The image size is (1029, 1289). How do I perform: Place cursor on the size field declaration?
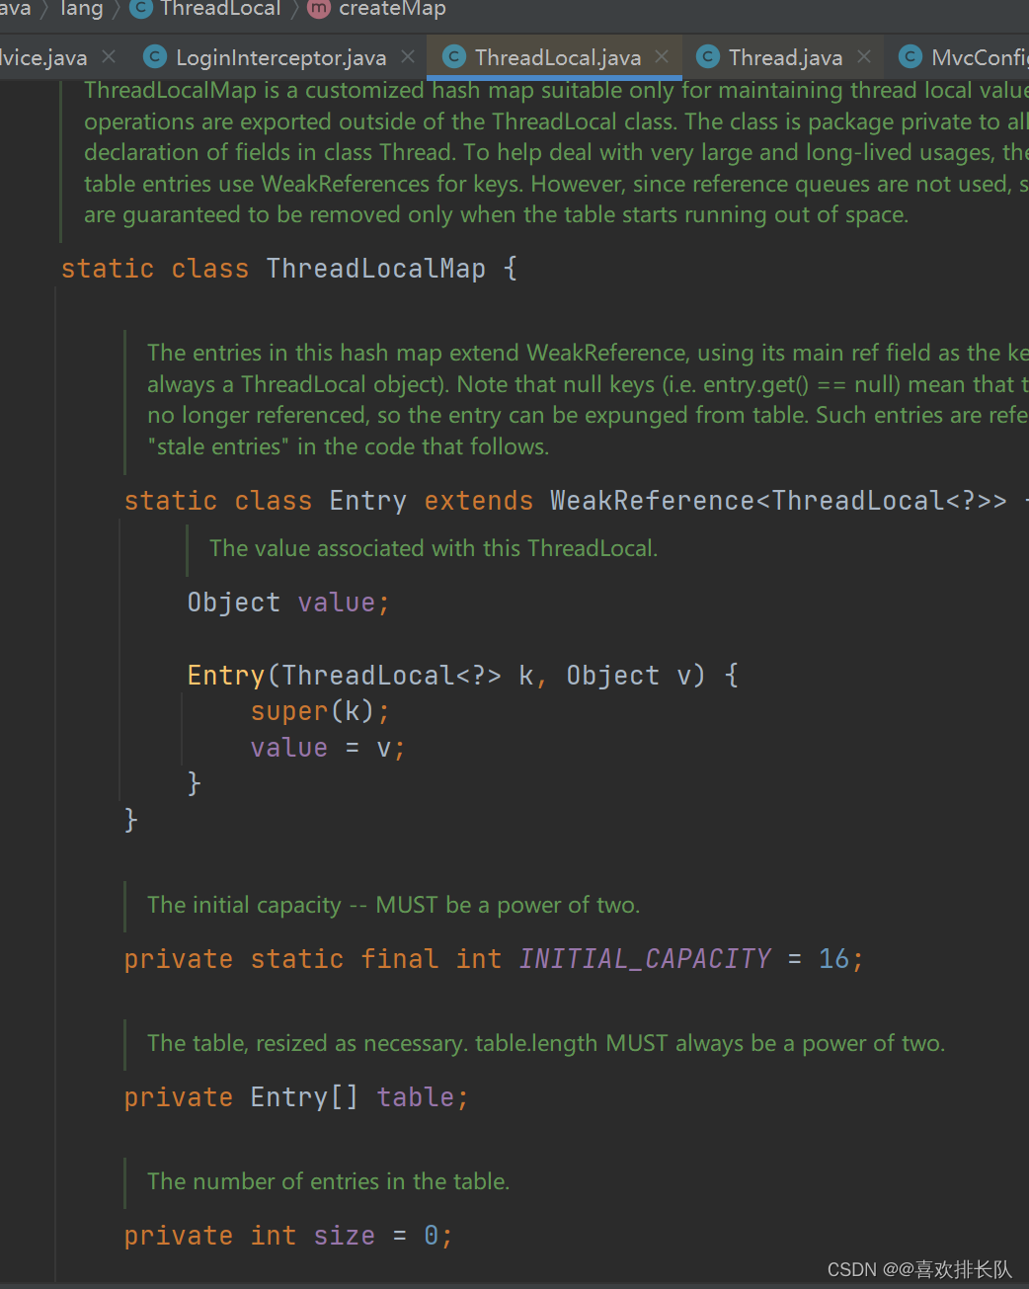point(344,1235)
